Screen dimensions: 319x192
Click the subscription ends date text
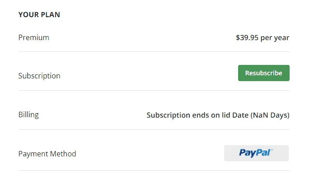click(x=218, y=115)
